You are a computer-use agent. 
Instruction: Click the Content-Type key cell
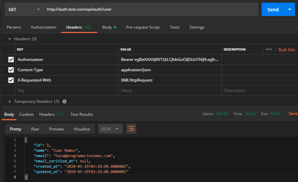coord(67,70)
